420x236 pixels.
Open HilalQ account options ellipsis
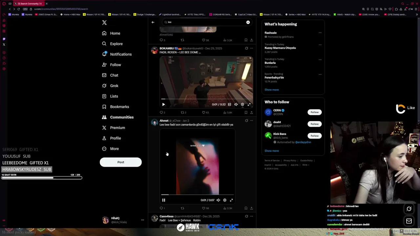142,220
